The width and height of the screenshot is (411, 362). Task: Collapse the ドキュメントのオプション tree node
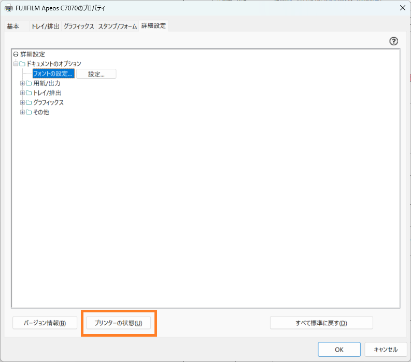pos(16,64)
